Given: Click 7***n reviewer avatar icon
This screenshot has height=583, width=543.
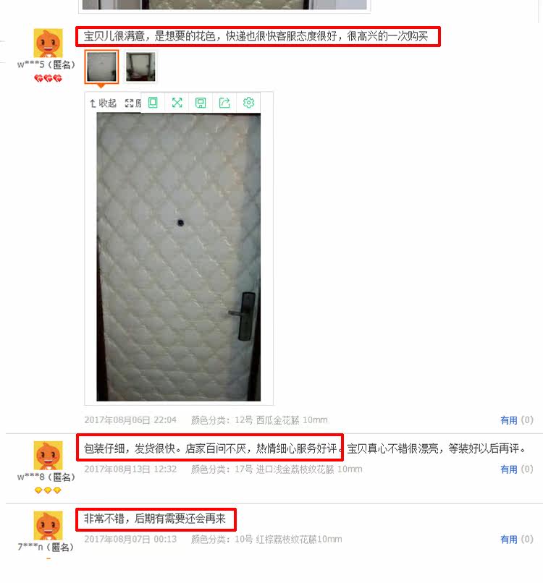Looking at the screenshot, I should [48, 525].
